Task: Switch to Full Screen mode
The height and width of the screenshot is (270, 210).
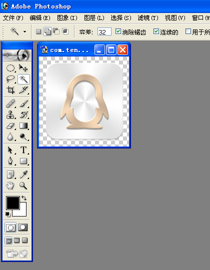Action: [25, 240]
